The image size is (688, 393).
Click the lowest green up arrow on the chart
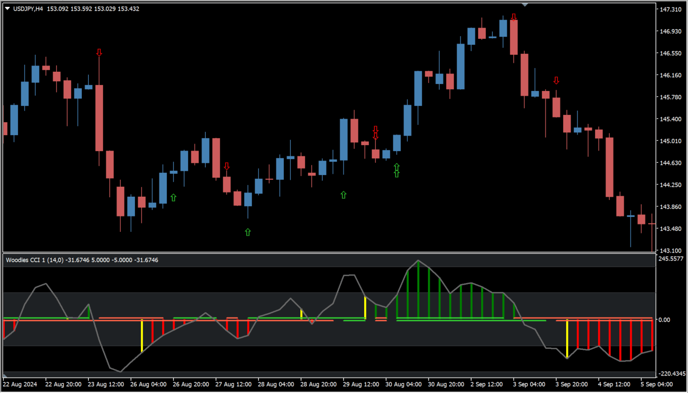[248, 232]
